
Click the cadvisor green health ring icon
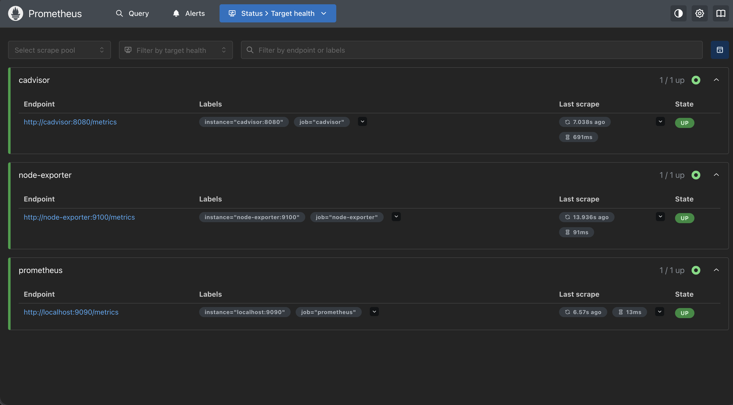coord(696,80)
